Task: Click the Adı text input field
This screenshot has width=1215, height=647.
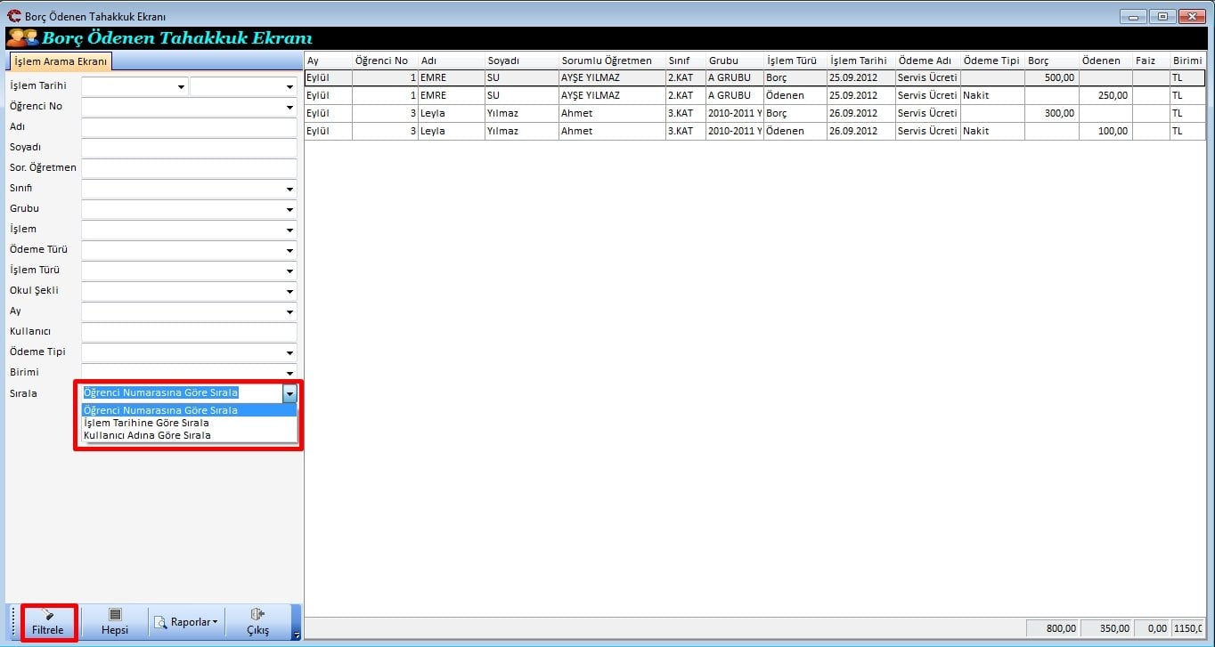Action: coord(189,127)
